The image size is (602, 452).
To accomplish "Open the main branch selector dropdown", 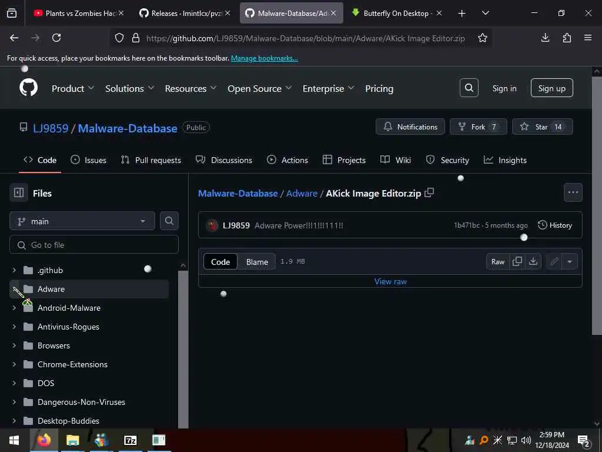I will [x=82, y=221].
